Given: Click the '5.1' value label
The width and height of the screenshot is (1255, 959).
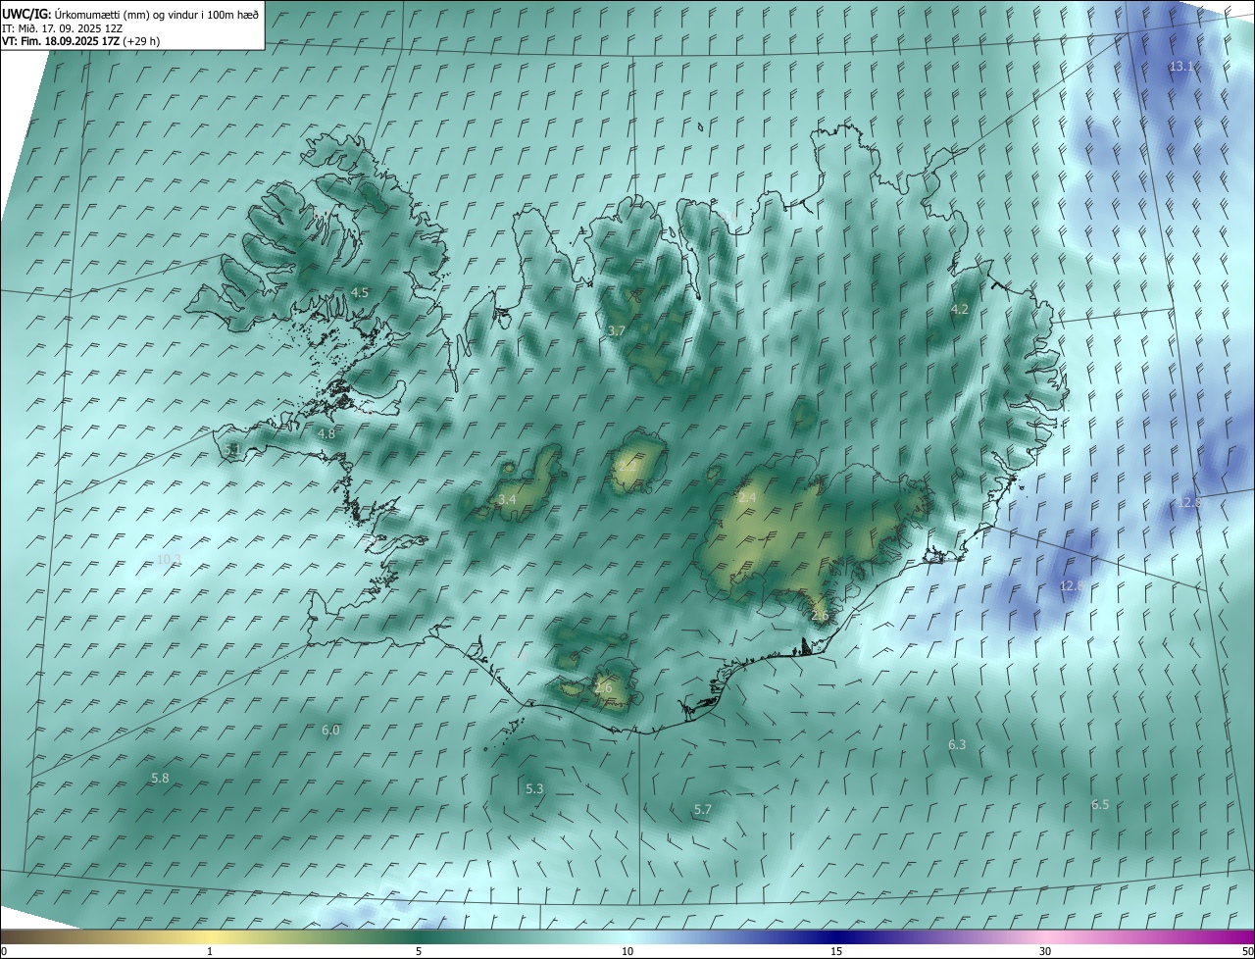Looking at the screenshot, I should click(232, 449).
